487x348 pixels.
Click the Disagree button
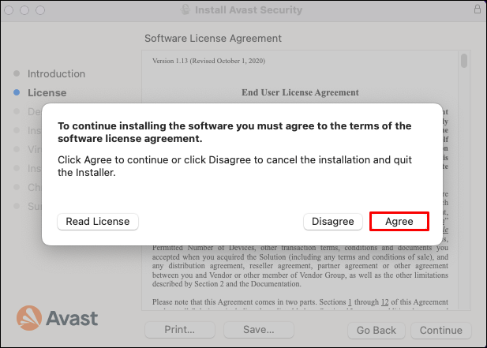[333, 222]
